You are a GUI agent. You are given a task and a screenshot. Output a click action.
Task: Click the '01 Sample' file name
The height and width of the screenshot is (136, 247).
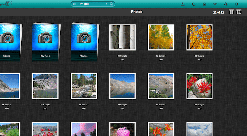pos(122,56)
